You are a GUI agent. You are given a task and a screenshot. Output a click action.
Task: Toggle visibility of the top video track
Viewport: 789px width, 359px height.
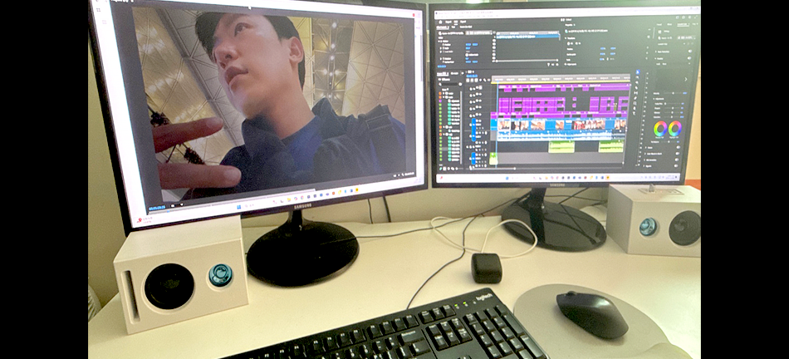[478, 86]
